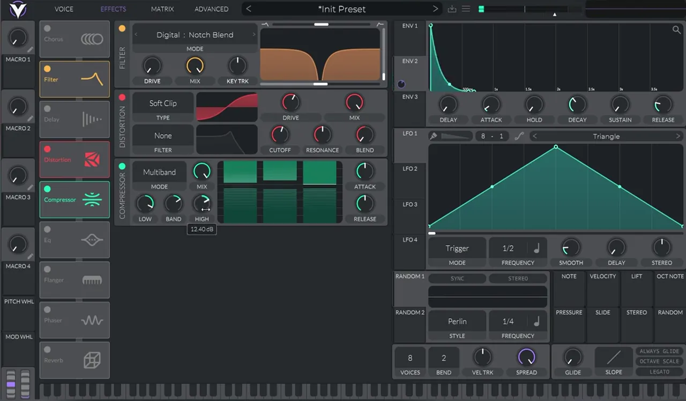Select the Filter effect module icon
The width and height of the screenshot is (686, 401).
(x=92, y=79)
